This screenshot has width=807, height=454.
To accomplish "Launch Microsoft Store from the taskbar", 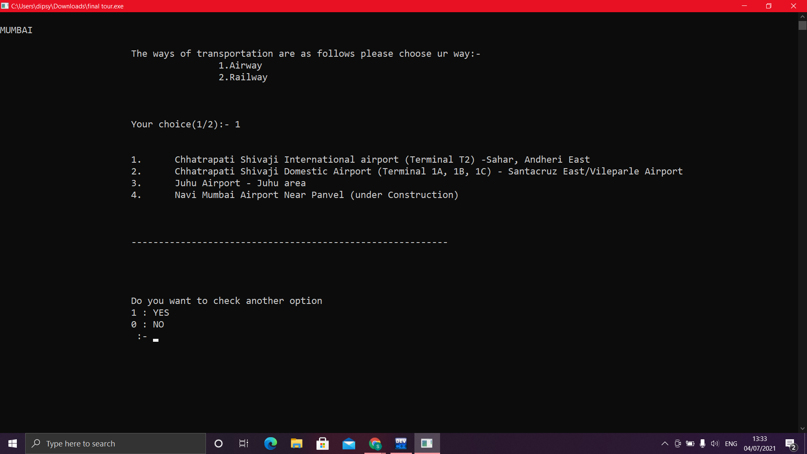I will click(322, 443).
